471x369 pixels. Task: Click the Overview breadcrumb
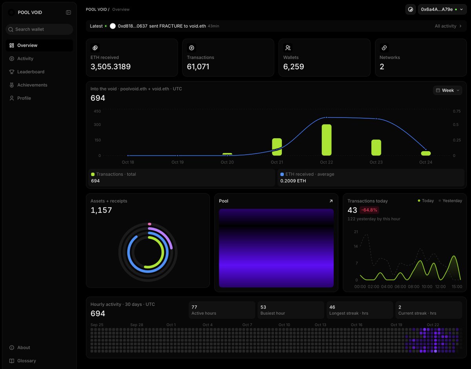(121, 9)
